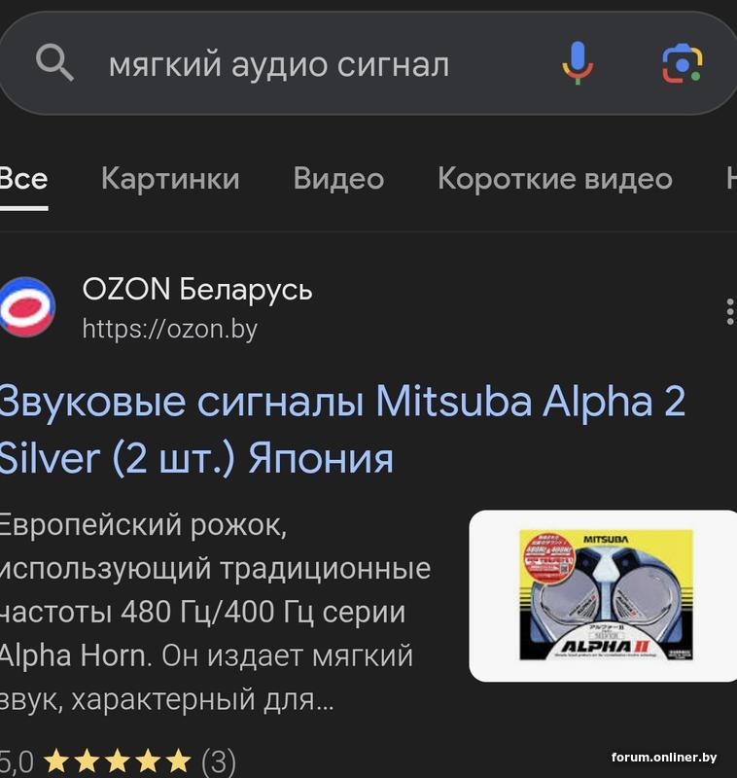The image size is (737, 778).
Task: Open Звуковые сигналы Mitsuba Alpha 2 link
Action: [342, 430]
